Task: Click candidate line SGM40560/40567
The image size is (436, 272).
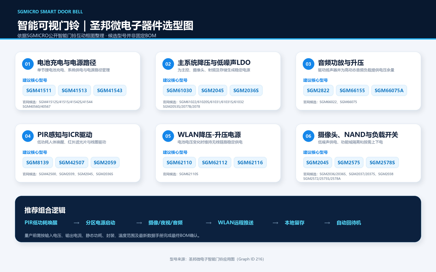Action: pyautogui.click(x=37, y=107)
